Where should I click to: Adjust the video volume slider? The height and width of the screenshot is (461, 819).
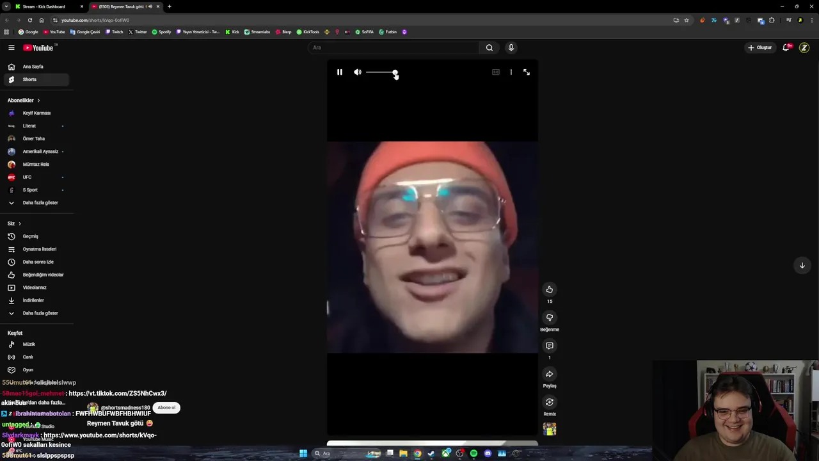point(382,72)
